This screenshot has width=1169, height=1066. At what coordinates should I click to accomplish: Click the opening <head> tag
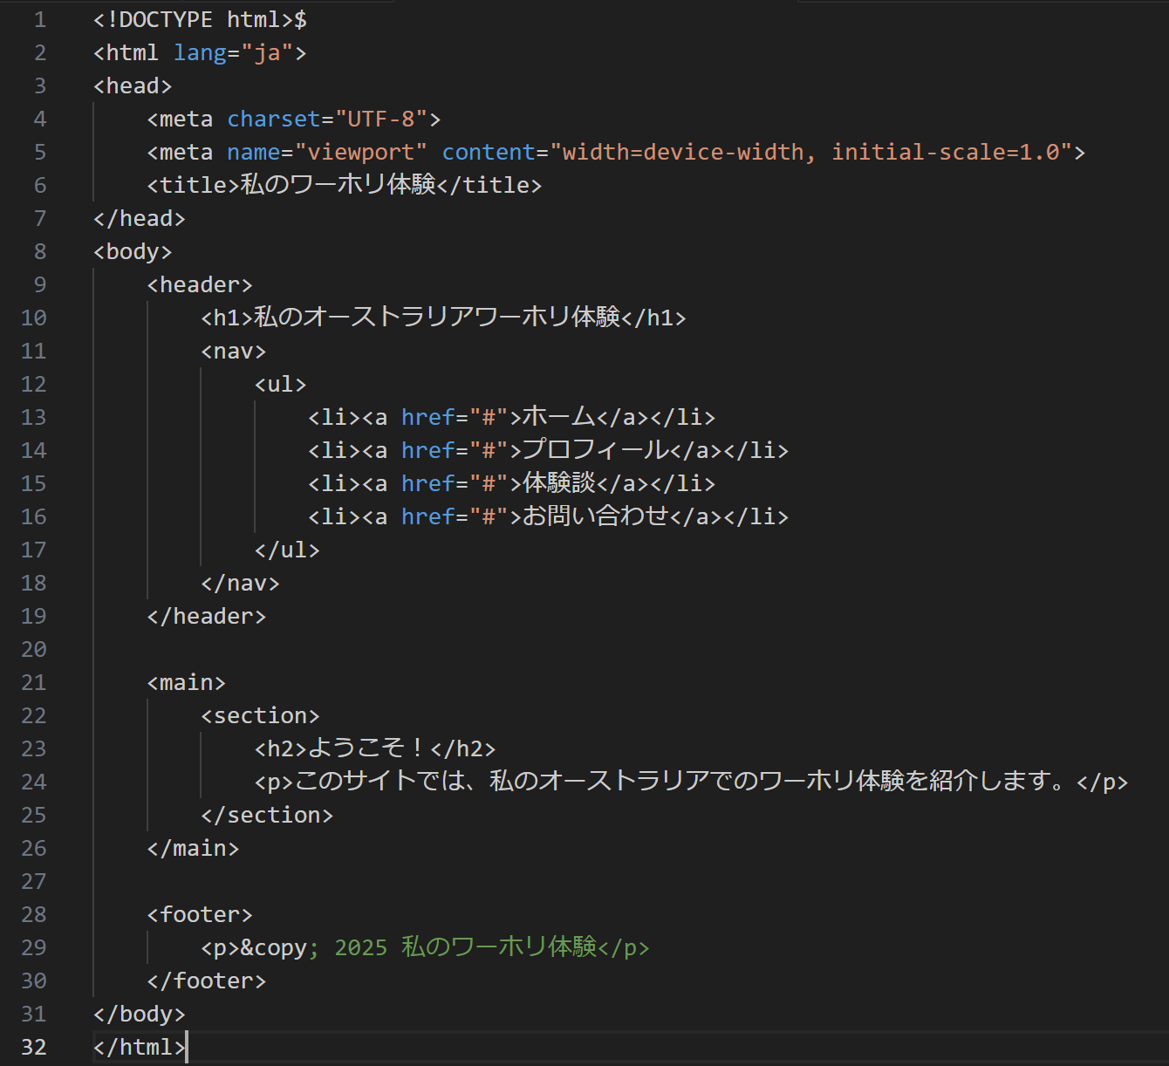tap(133, 85)
